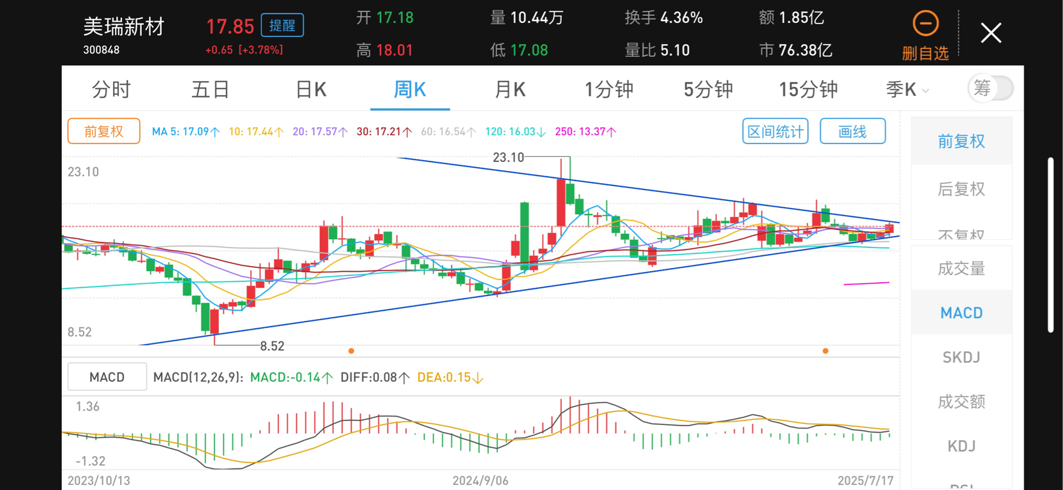Select the 成交量 indicator in sidebar
1063x490 pixels.
pyautogui.click(x=961, y=269)
